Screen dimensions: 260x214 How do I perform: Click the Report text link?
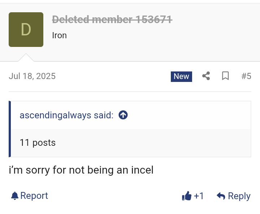point(34,196)
